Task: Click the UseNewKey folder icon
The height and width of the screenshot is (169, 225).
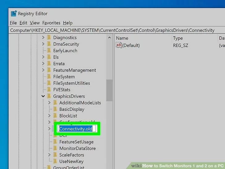Action: 55,161
